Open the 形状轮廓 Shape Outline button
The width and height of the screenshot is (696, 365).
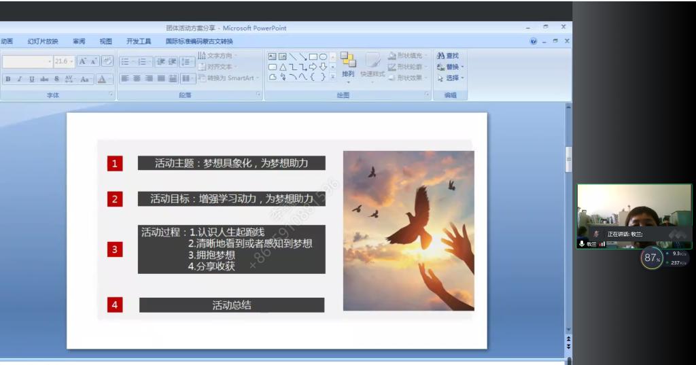point(406,67)
